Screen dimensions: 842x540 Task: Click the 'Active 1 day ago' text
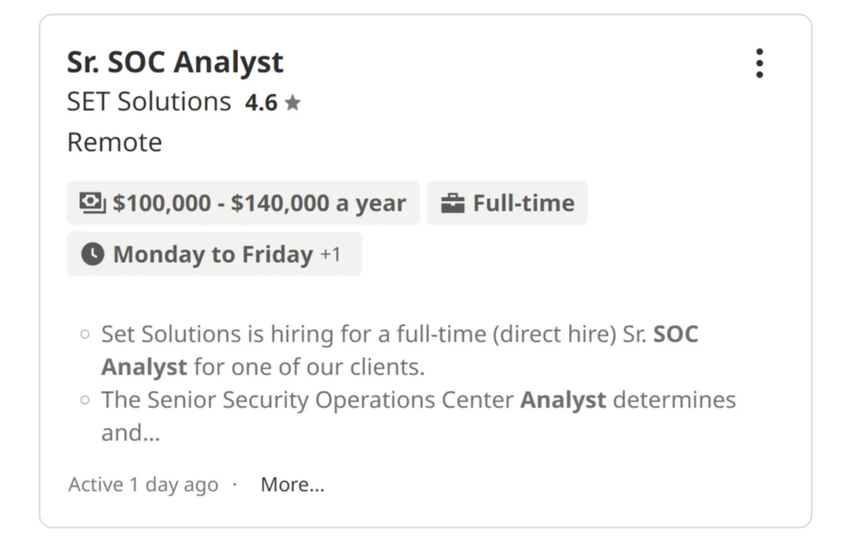(143, 485)
